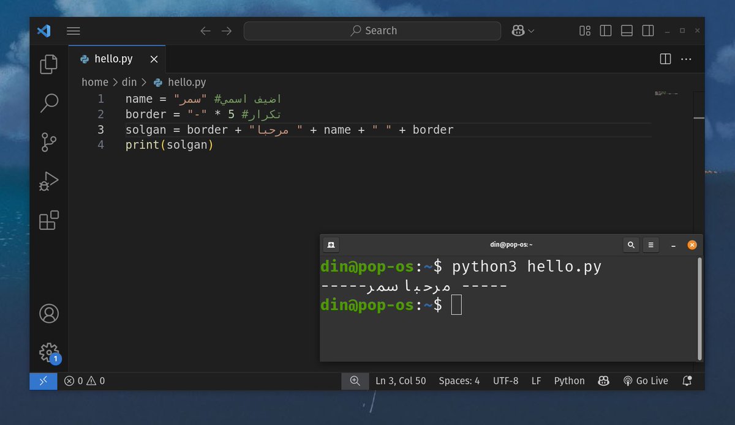Open the Copilot chat icon in title bar

click(518, 31)
